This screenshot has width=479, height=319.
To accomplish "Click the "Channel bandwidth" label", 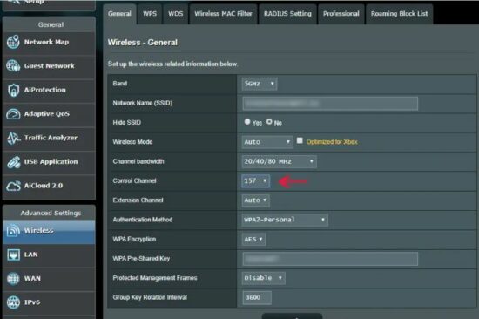I will pyautogui.click(x=138, y=161).
